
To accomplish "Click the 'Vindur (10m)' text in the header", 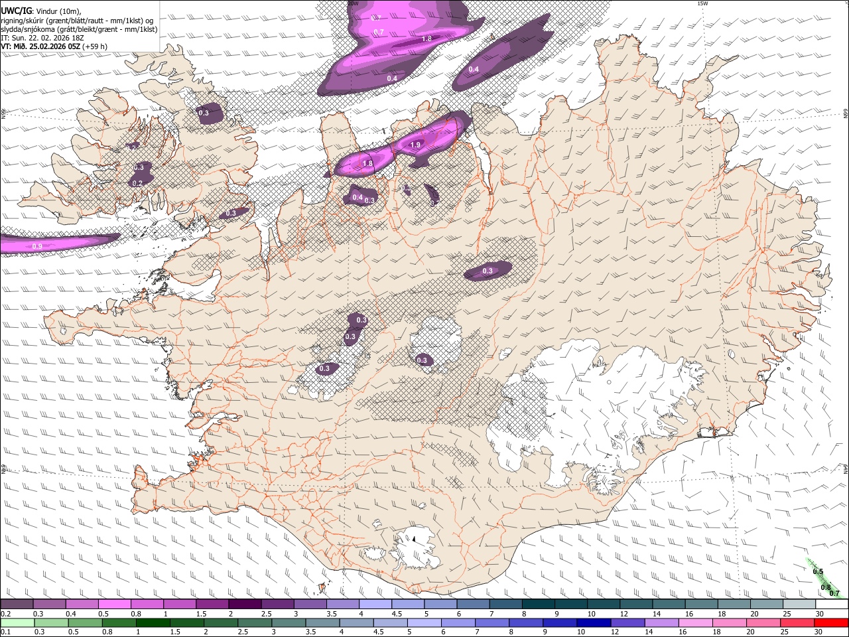I will (58, 11).
